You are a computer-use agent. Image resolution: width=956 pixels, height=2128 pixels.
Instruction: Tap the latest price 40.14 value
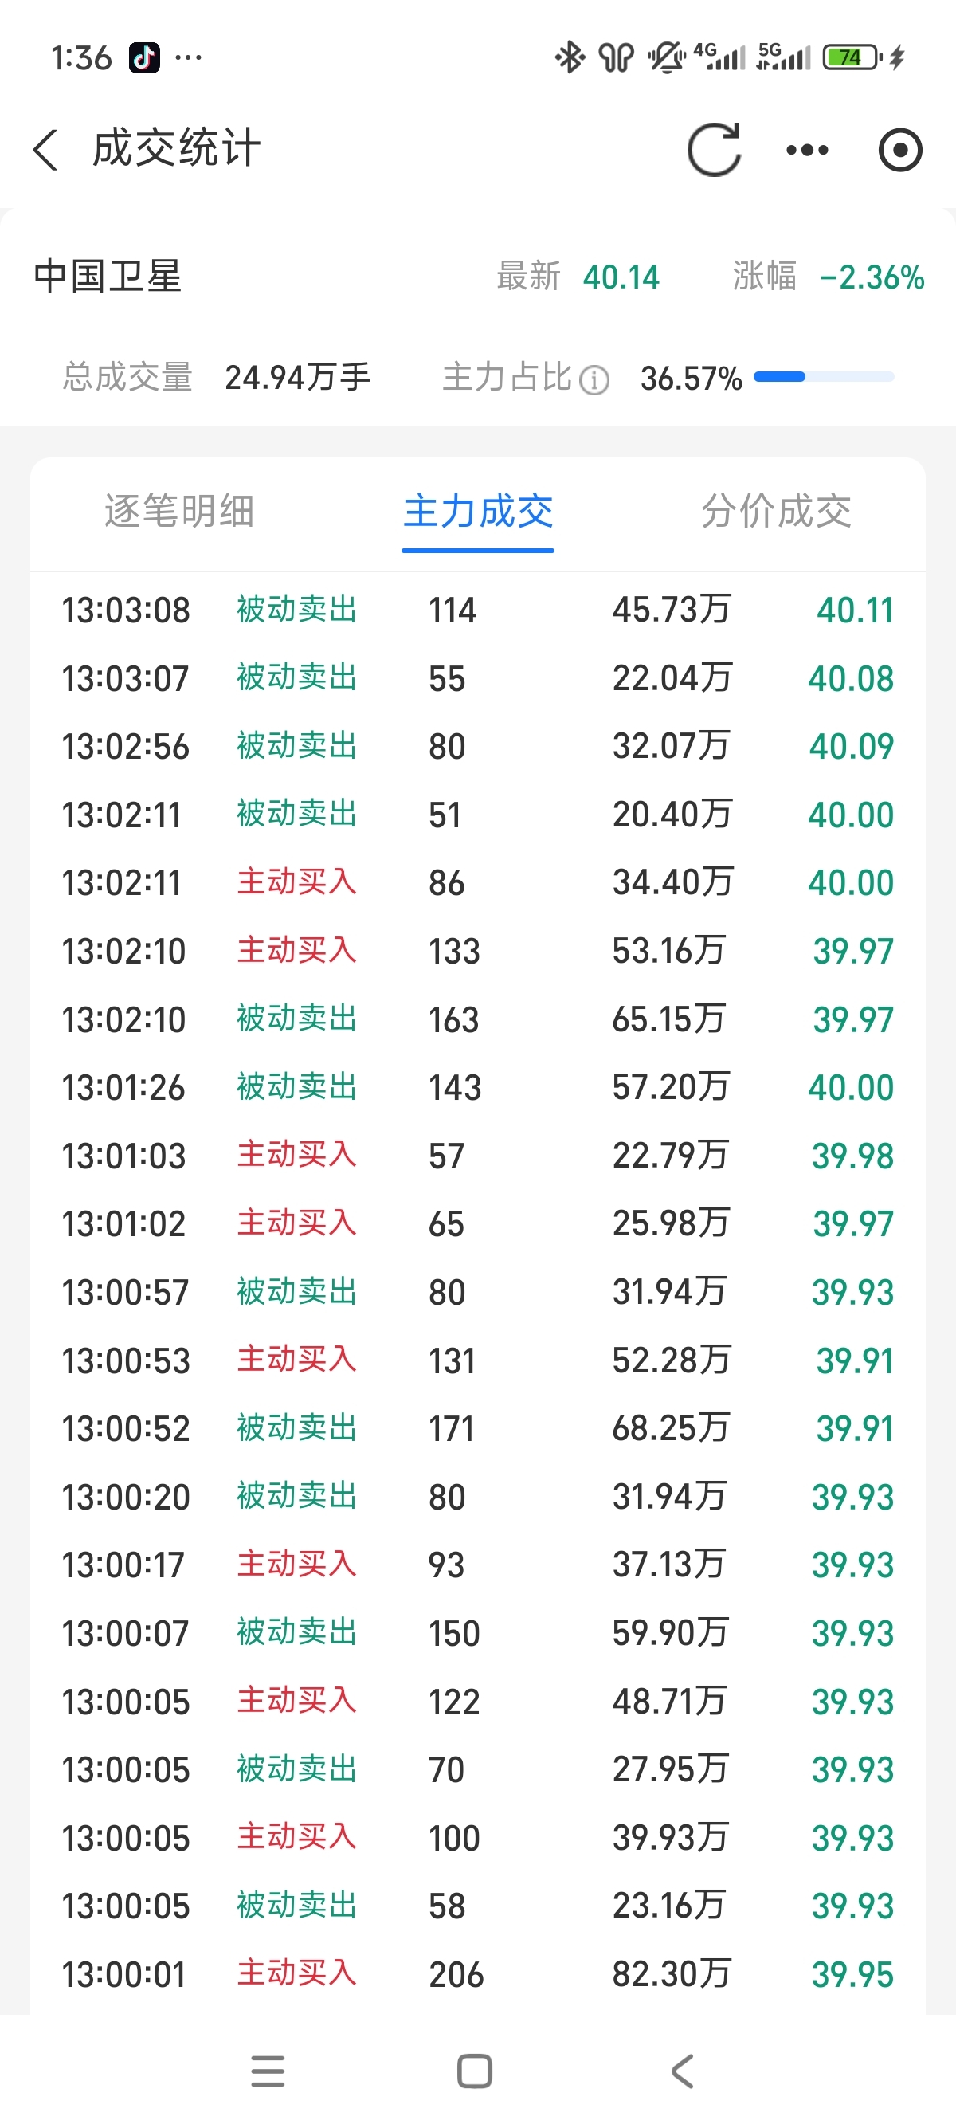621,277
